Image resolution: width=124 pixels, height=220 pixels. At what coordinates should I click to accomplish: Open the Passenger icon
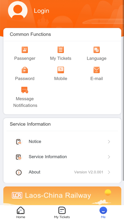(25, 50)
